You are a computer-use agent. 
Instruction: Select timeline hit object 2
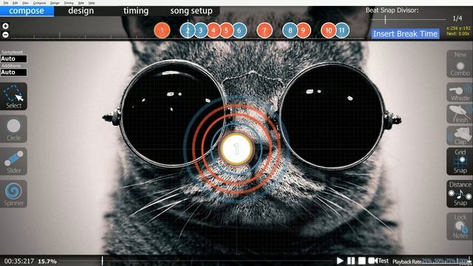click(187, 30)
